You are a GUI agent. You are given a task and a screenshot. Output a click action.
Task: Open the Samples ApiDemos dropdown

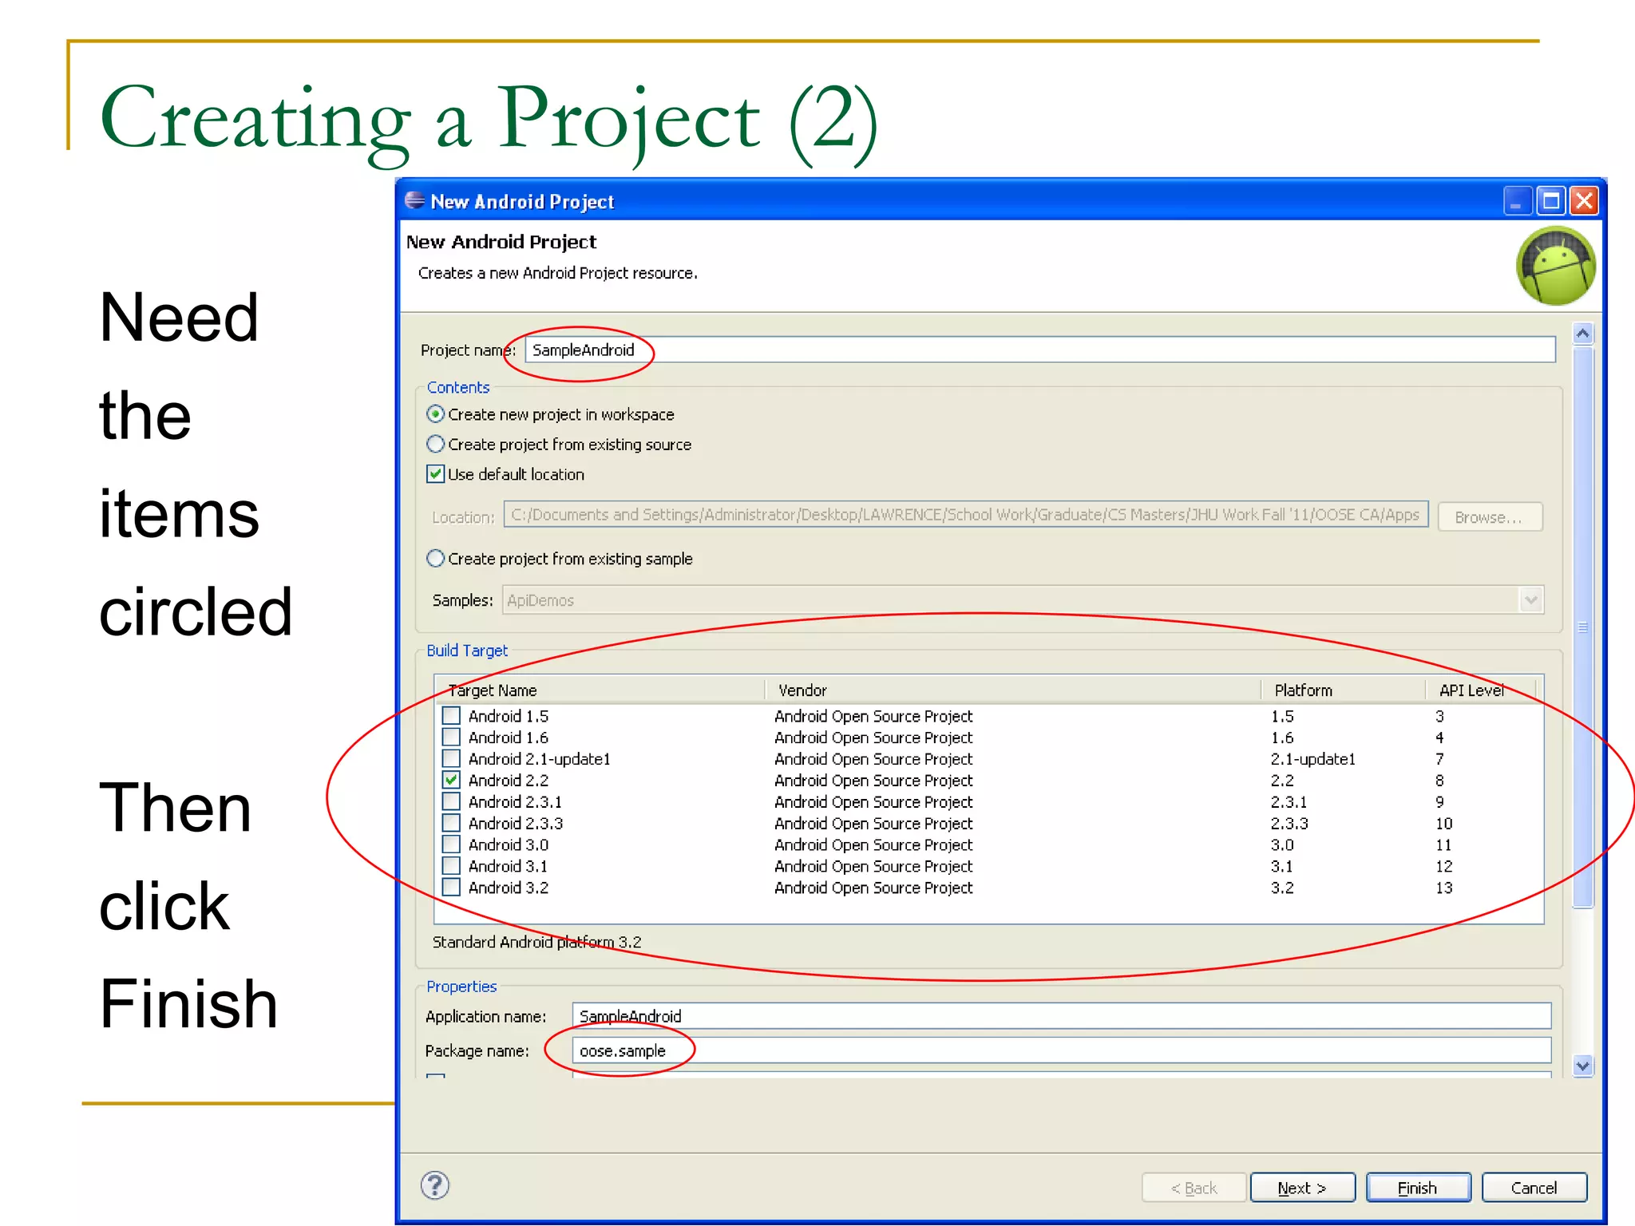(x=1530, y=600)
